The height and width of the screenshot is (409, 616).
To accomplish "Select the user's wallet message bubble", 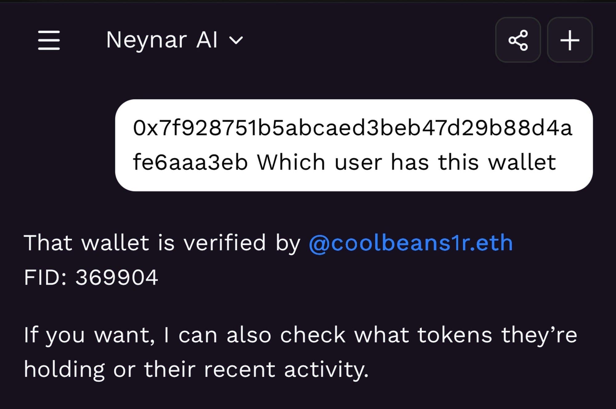I will (x=354, y=145).
